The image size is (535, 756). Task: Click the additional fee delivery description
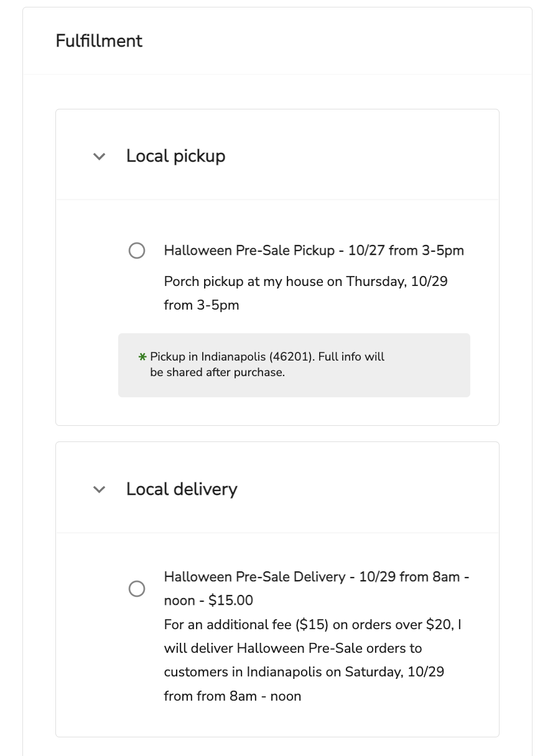pos(312,624)
